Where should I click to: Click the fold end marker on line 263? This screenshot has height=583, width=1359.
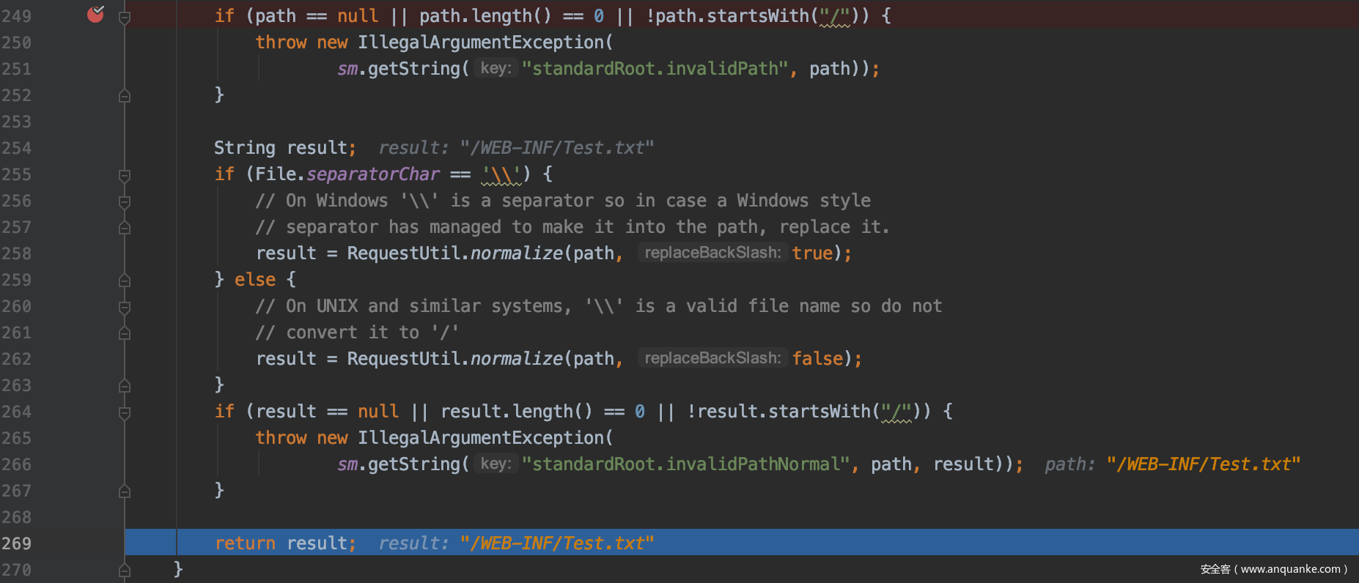[125, 386]
